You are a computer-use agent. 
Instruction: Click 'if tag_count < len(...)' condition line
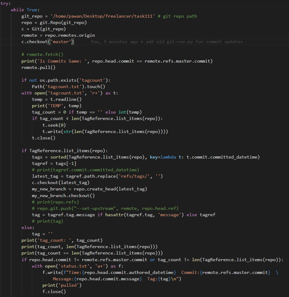pyautogui.click(x=97, y=118)
